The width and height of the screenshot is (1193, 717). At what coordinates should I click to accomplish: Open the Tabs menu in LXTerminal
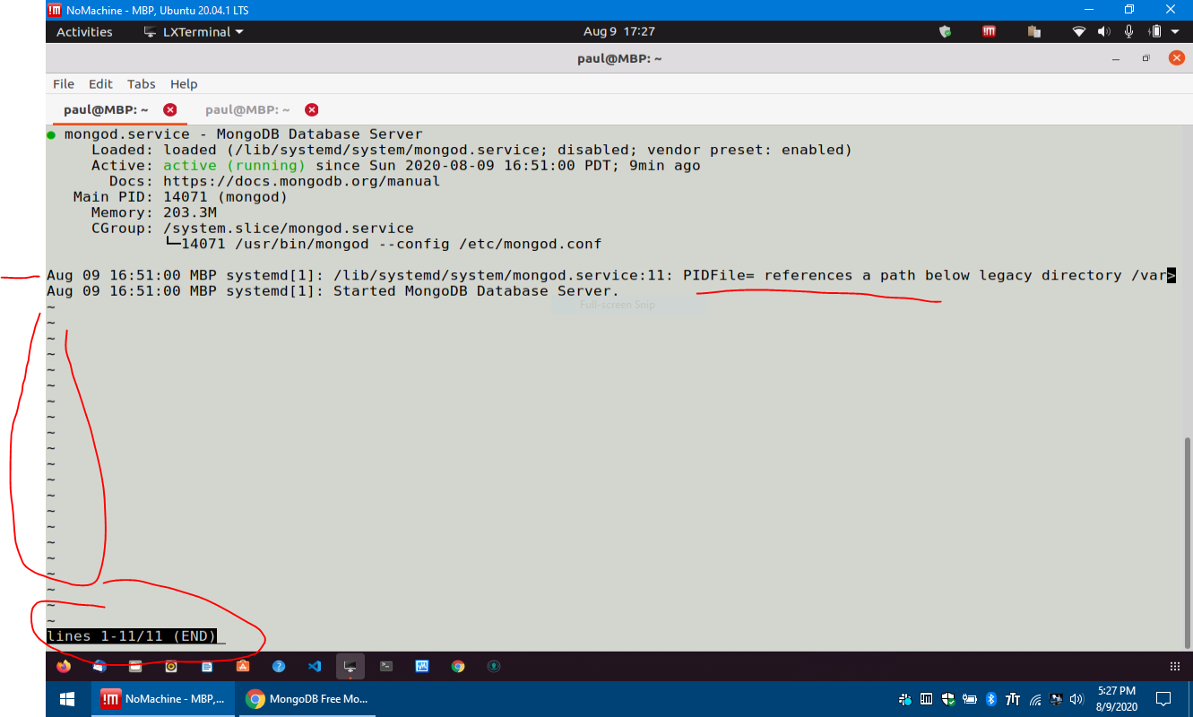(x=141, y=83)
